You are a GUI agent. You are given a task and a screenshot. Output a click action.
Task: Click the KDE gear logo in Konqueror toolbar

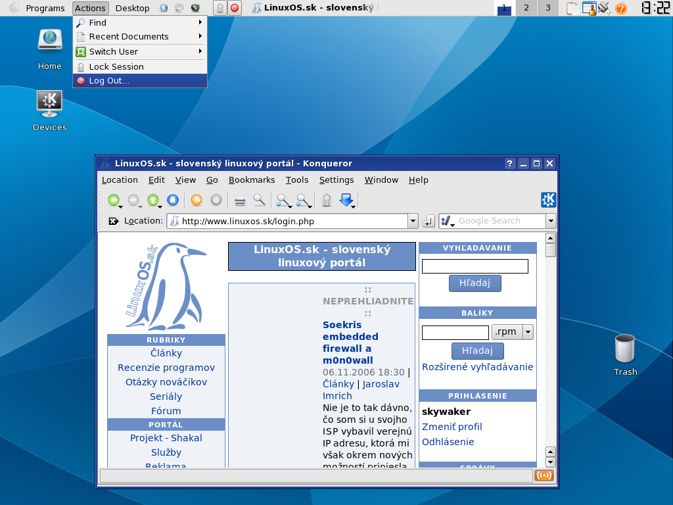pos(548,200)
